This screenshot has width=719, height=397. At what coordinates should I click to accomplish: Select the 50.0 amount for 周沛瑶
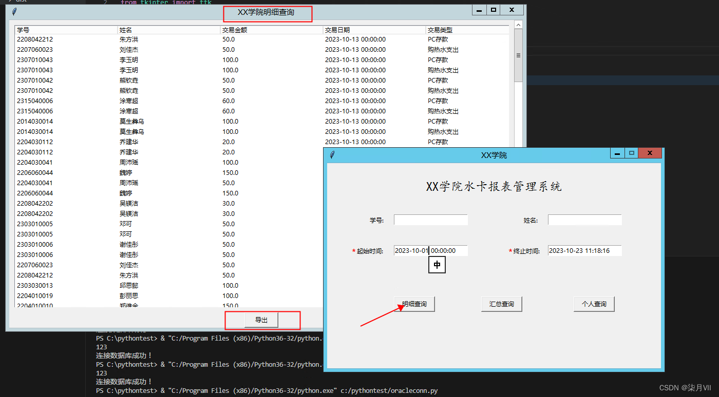point(229,183)
